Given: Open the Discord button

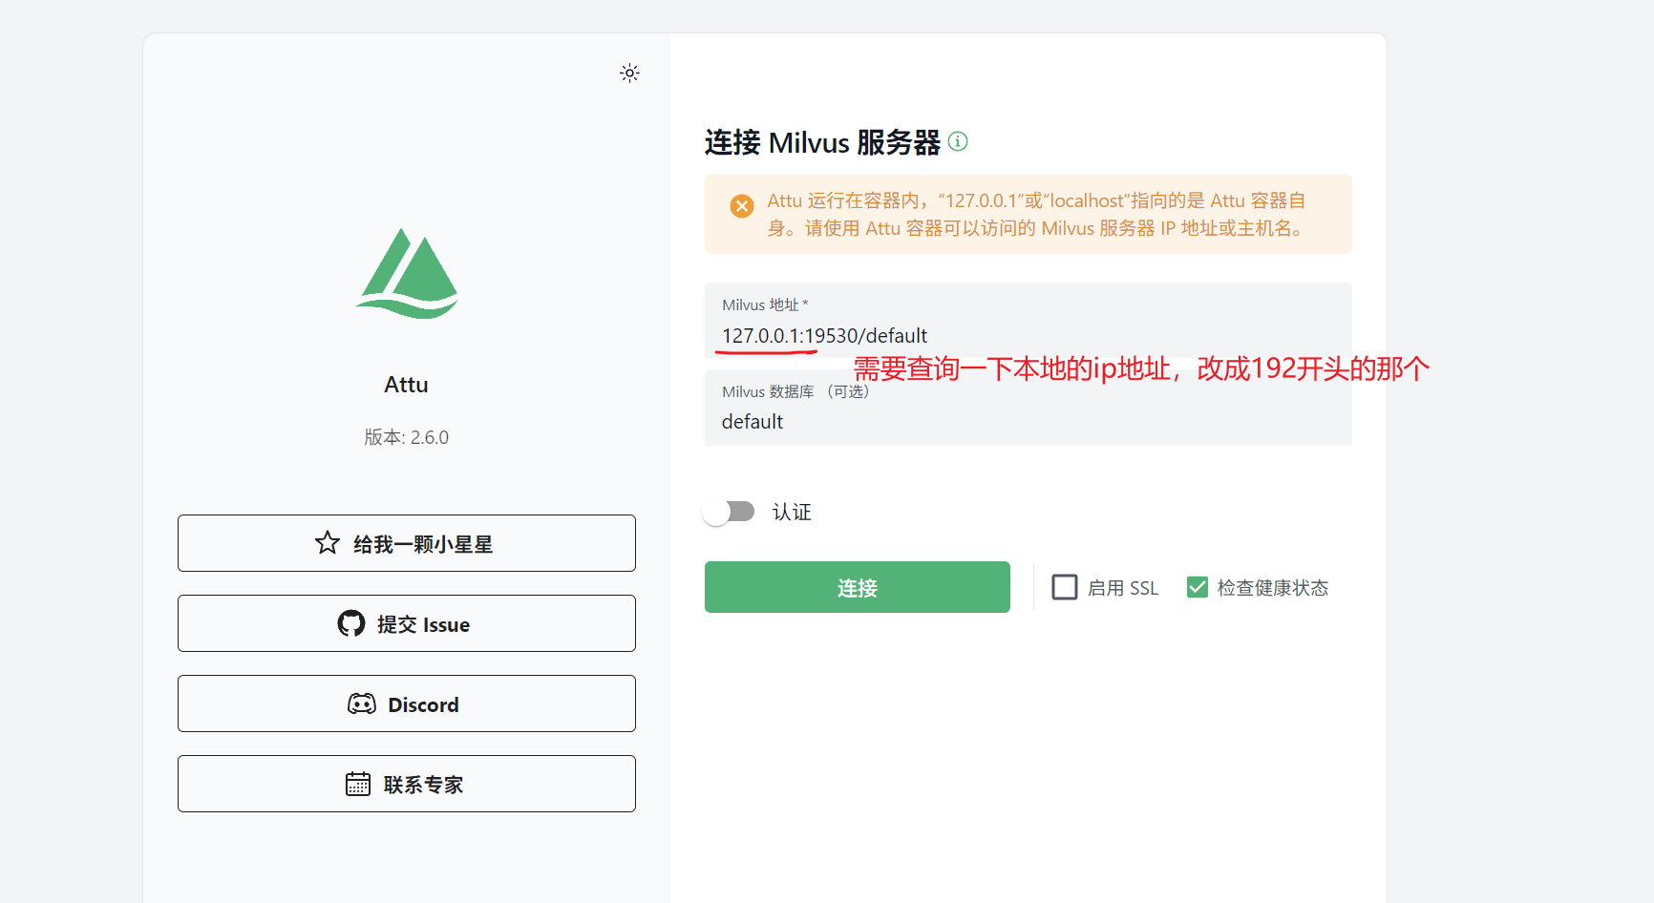Looking at the screenshot, I should (407, 703).
